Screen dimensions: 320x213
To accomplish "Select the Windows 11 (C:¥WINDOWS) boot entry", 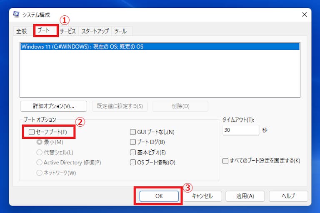I will [x=160, y=47].
